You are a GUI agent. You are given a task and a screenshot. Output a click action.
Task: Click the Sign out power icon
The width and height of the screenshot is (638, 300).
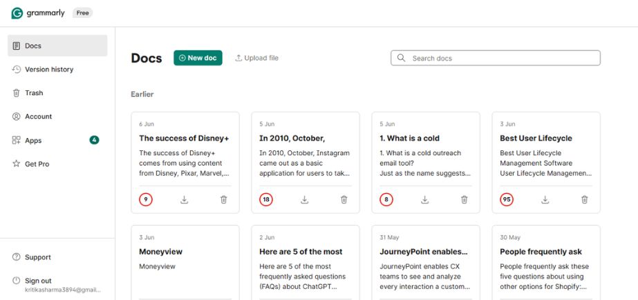17,281
